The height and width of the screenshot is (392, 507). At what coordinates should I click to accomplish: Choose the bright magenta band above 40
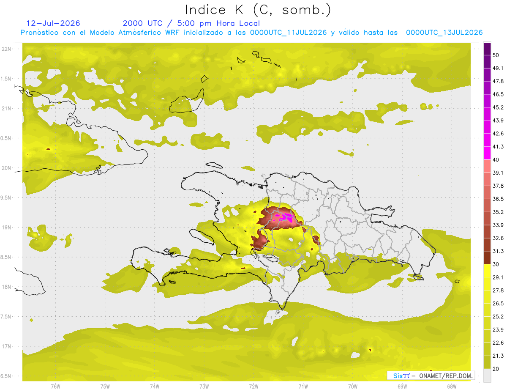pos(487,153)
